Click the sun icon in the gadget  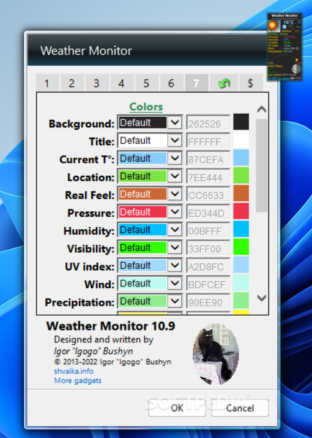tap(273, 25)
